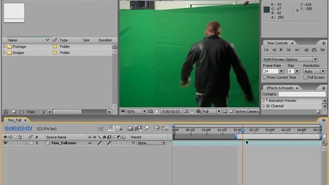The height and width of the screenshot is (185, 329).
Task: Start RAM Preview in Time Controls
Action: click(x=322, y=50)
